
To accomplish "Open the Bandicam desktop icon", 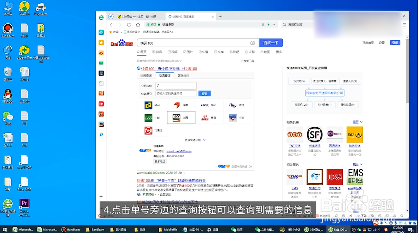I will (x=8, y=30).
